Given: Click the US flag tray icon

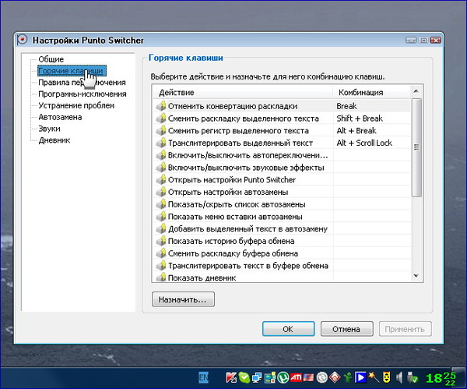Looking at the screenshot, I should tap(308, 377).
